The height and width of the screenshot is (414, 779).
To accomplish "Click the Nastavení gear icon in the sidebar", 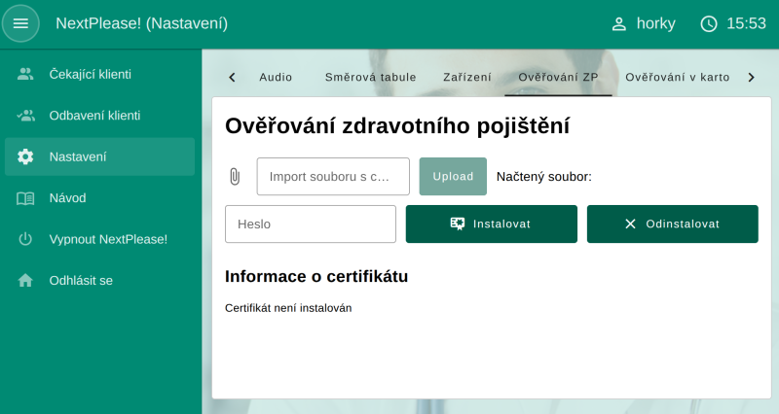I will (25, 156).
